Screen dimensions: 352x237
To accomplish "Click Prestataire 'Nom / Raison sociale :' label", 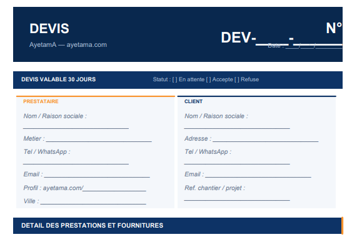I will 55,116.
